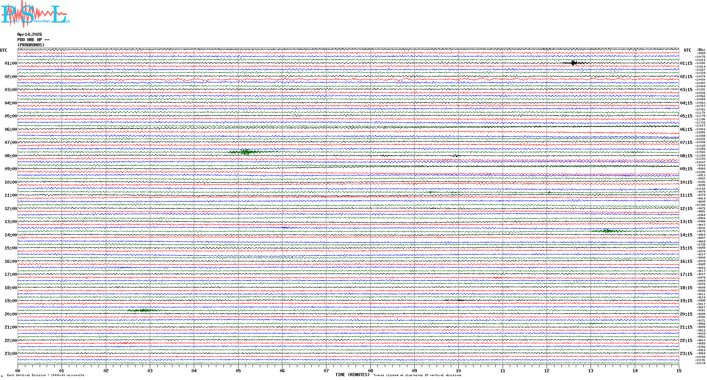The width and height of the screenshot is (707, 380).
Task: Click the left UTC axis label
Action: tap(4, 50)
